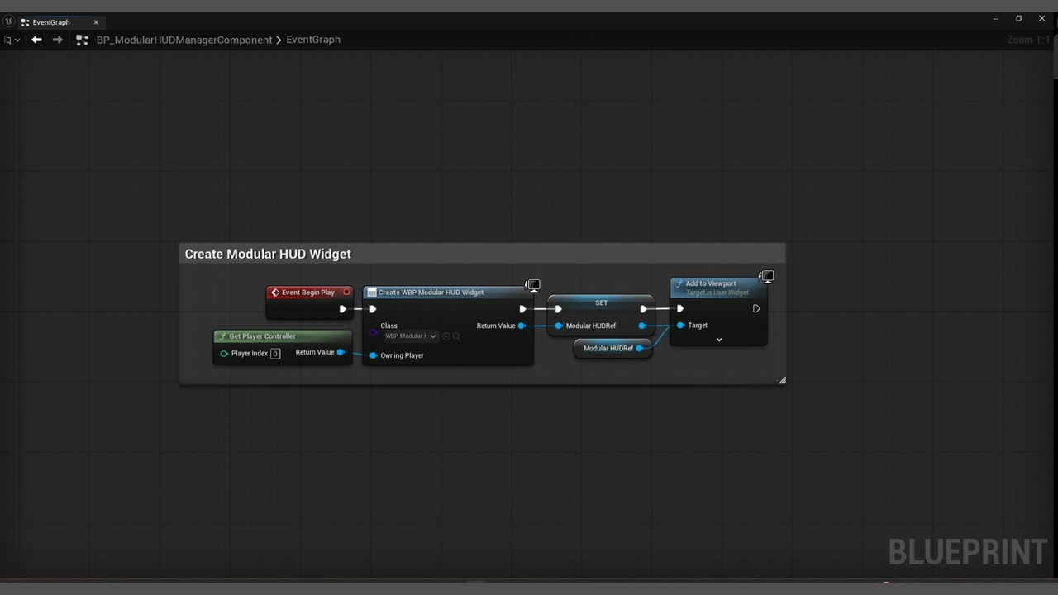Click the SET Modular HUDRef input pin
Image resolution: width=1058 pixels, height=595 pixels.
[x=559, y=326]
